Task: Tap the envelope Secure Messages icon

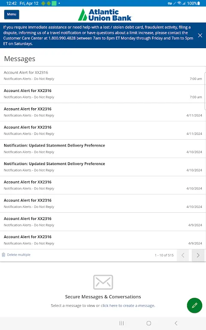Action: click(x=103, y=282)
